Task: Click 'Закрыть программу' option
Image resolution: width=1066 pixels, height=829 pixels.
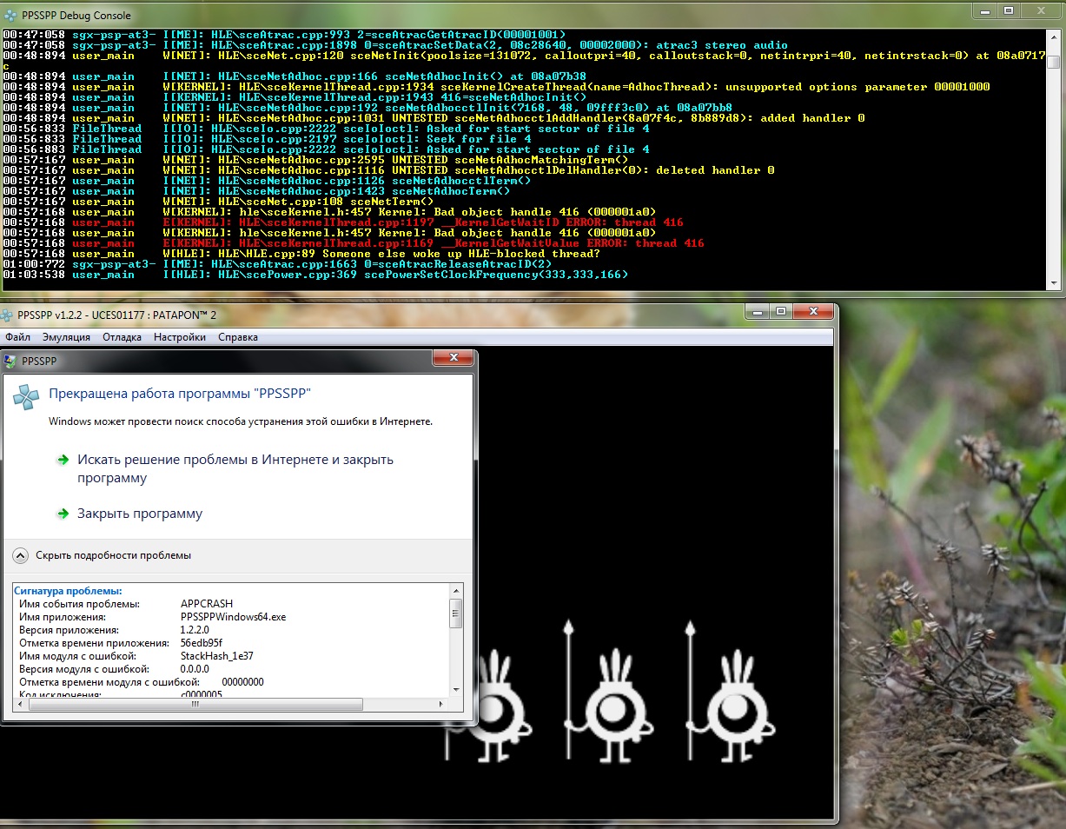Action: 140,514
